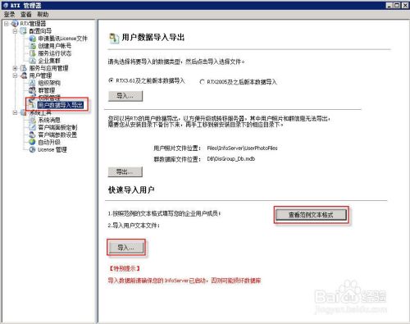Select 权限管理 tree item
This screenshot has width=410, height=324.
(49, 98)
